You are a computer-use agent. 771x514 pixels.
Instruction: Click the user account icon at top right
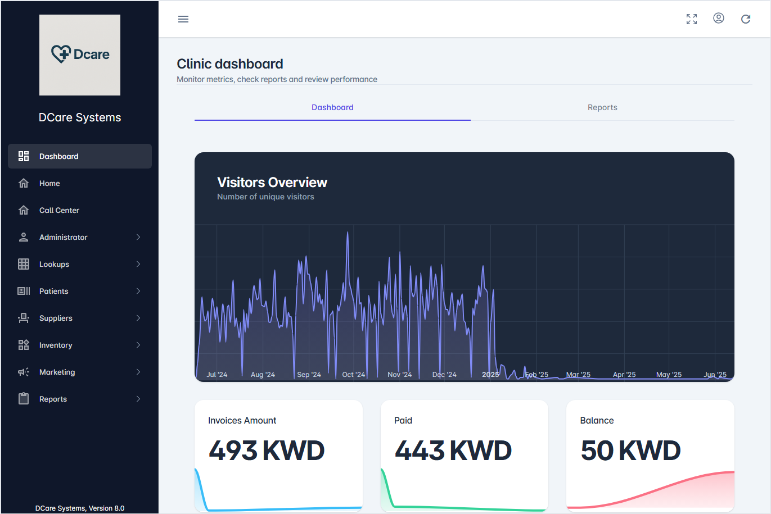tap(719, 18)
